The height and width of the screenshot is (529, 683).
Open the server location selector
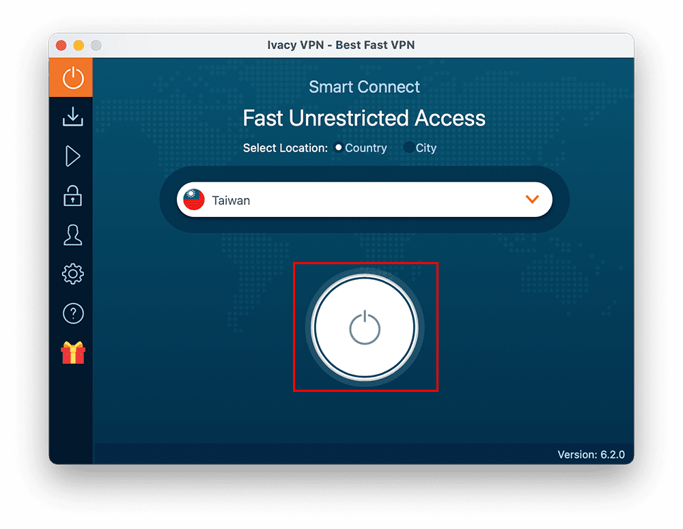point(365,199)
